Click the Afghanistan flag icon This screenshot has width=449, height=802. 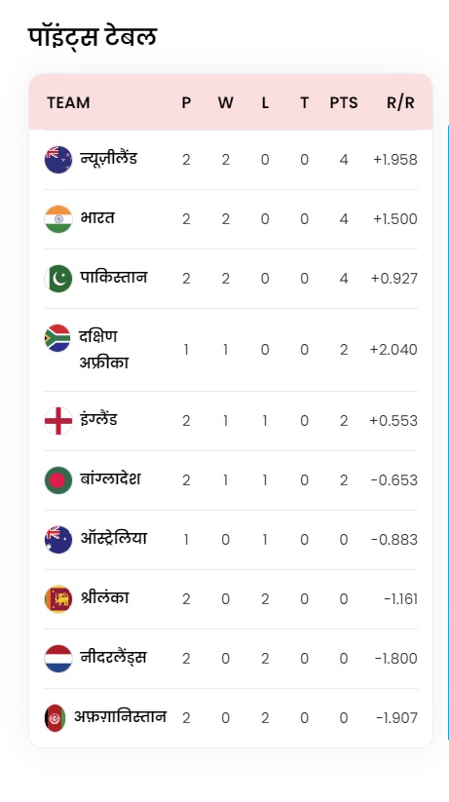tap(56, 717)
